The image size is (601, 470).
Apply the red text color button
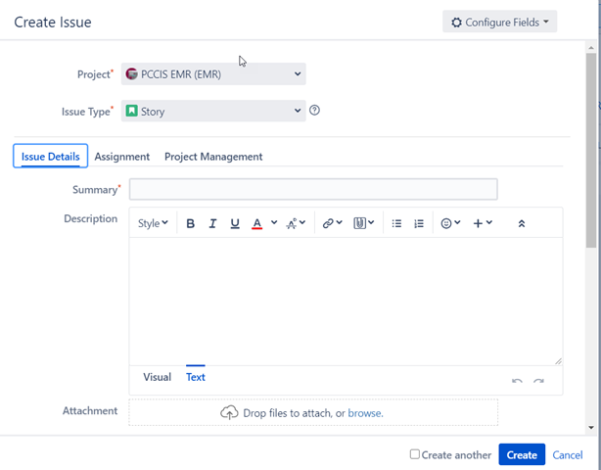coord(256,223)
